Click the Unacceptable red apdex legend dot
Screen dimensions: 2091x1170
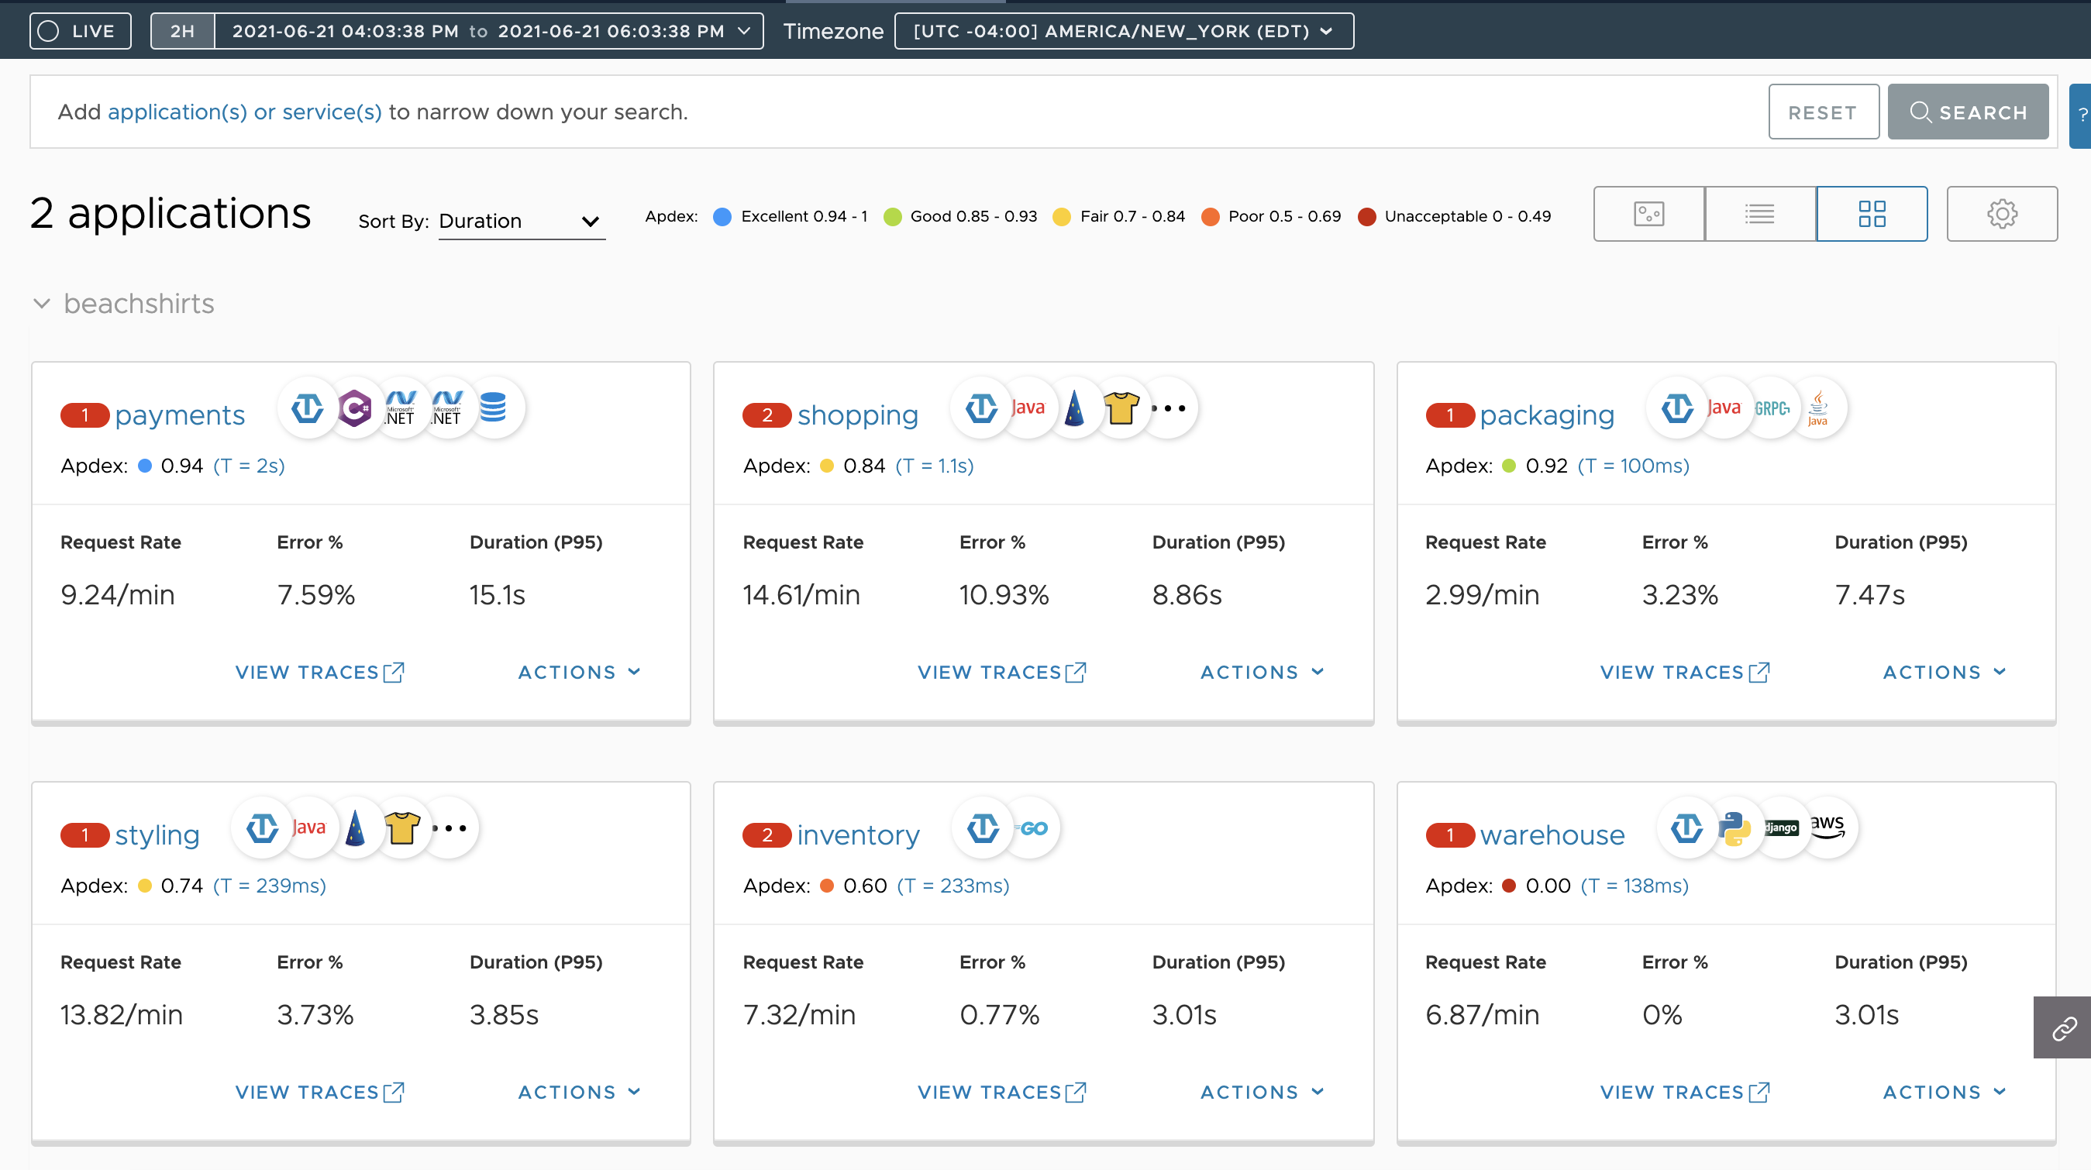(x=1366, y=217)
